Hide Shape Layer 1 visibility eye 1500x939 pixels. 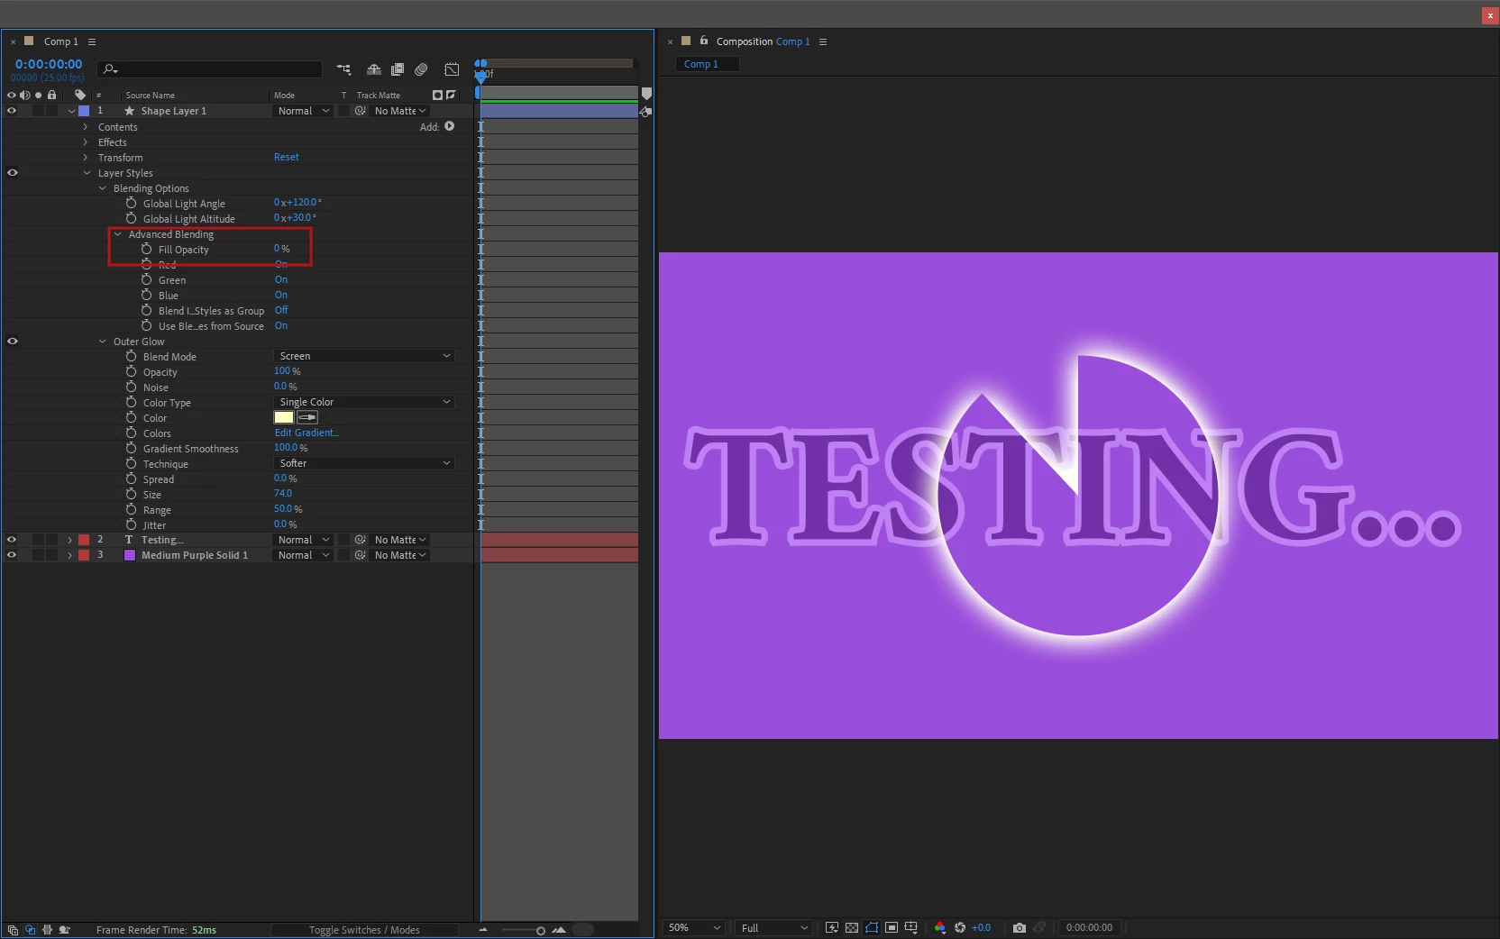[12, 111]
